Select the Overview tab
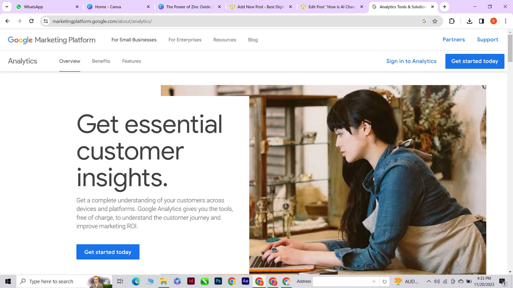513x288 pixels. click(x=70, y=61)
